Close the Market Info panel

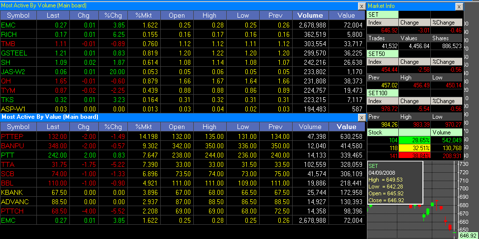pyautogui.click(x=459, y=6)
